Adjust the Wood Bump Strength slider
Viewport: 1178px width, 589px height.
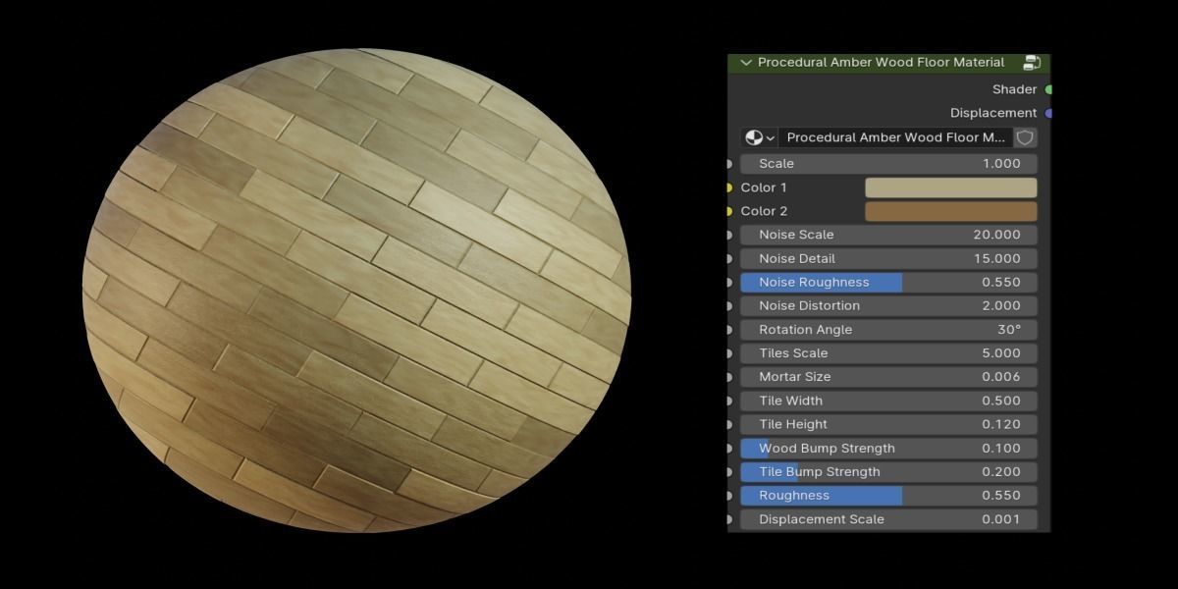[x=888, y=448]
